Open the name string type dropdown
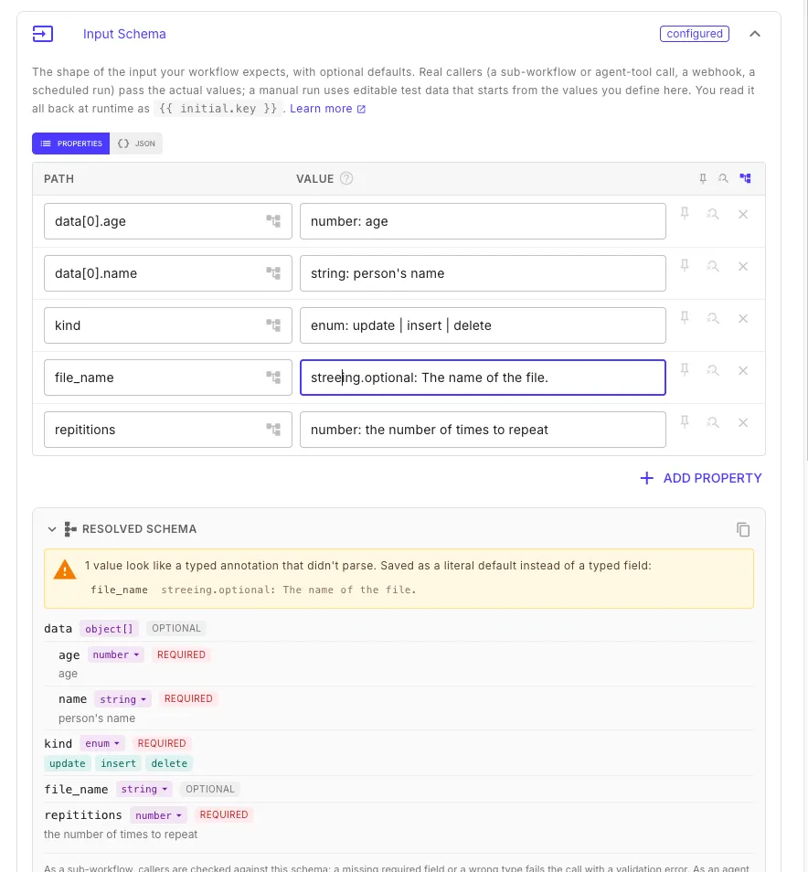The height and width of the screenshot is (872, 808). [122, 699]
